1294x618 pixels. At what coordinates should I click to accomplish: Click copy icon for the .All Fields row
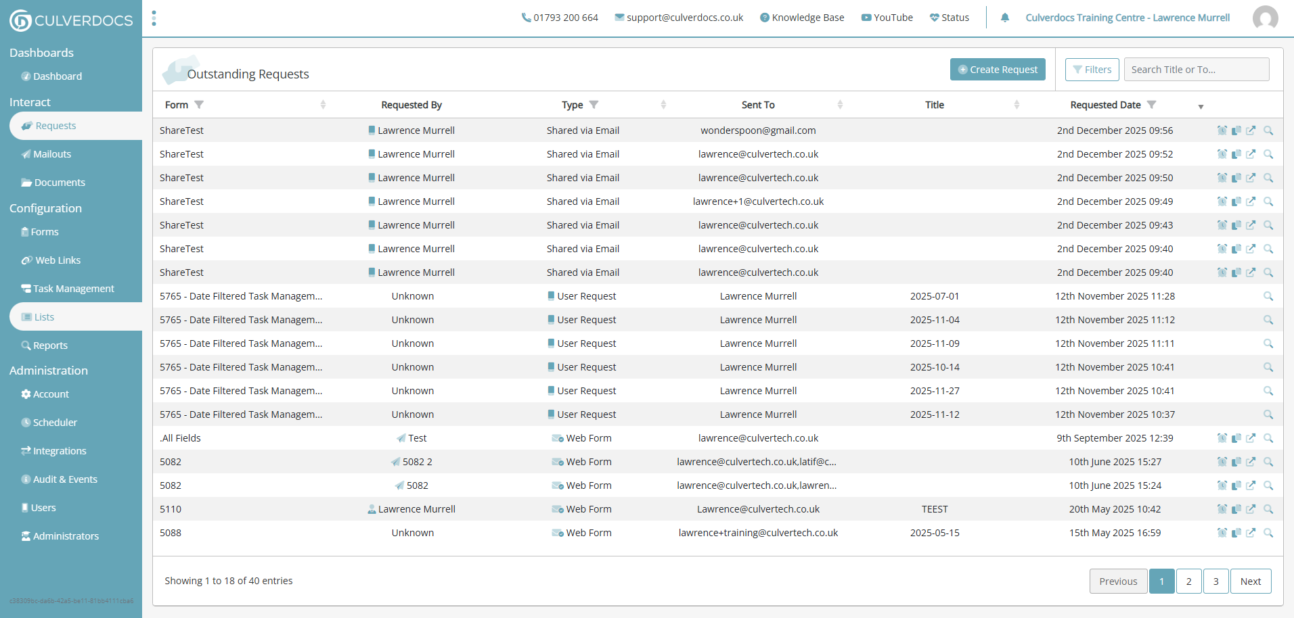point(1236,438)
